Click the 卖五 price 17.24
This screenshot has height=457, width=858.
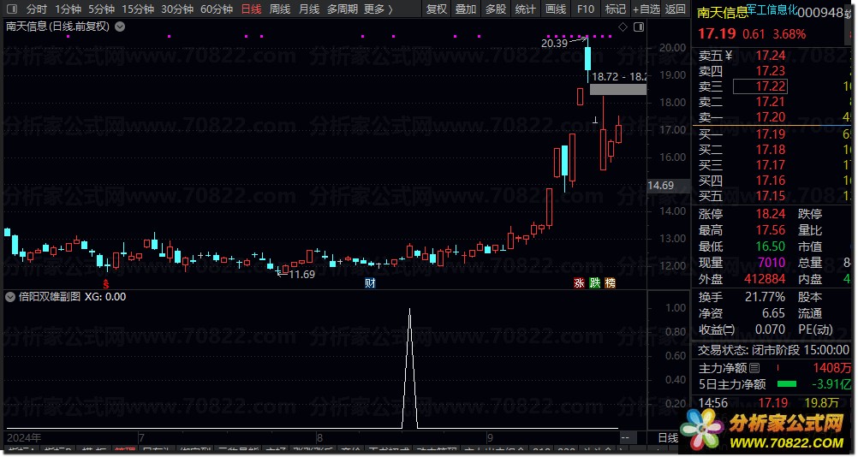(x=771, y=56)
